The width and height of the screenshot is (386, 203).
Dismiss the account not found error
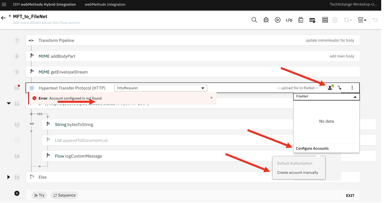211,98
